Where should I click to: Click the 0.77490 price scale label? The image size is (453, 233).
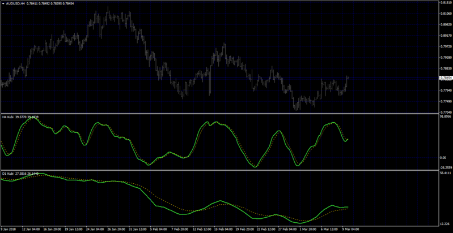pos(445,102)
